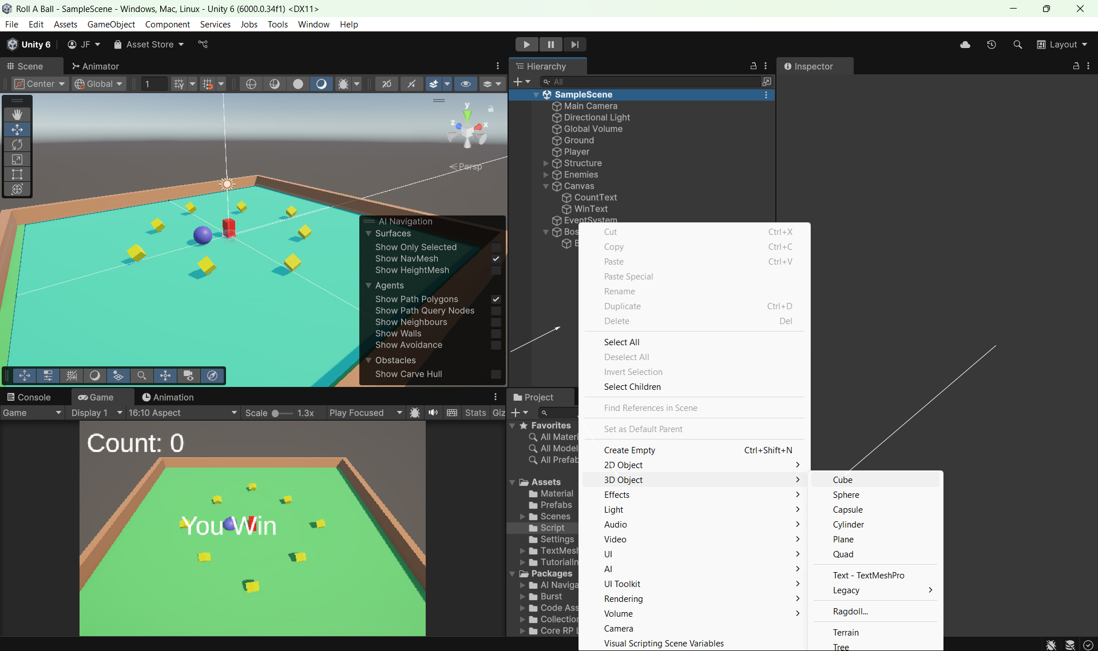The image size is (1098, 651).
Task: Select the Rect tool in Scene toolbar
Action: pos(17,174)
